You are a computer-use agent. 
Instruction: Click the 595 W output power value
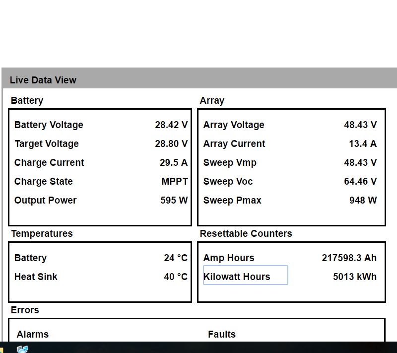pyautogui.click(x=174, y=200)
